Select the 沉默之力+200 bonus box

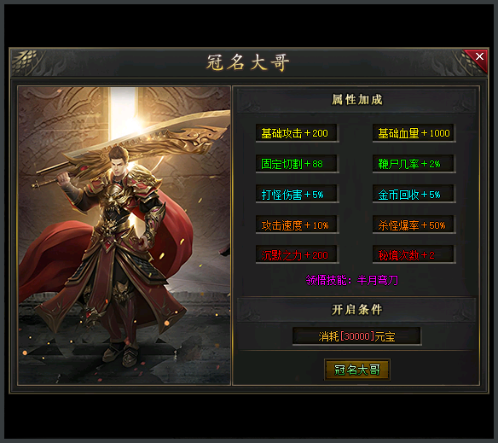(298, 254)
